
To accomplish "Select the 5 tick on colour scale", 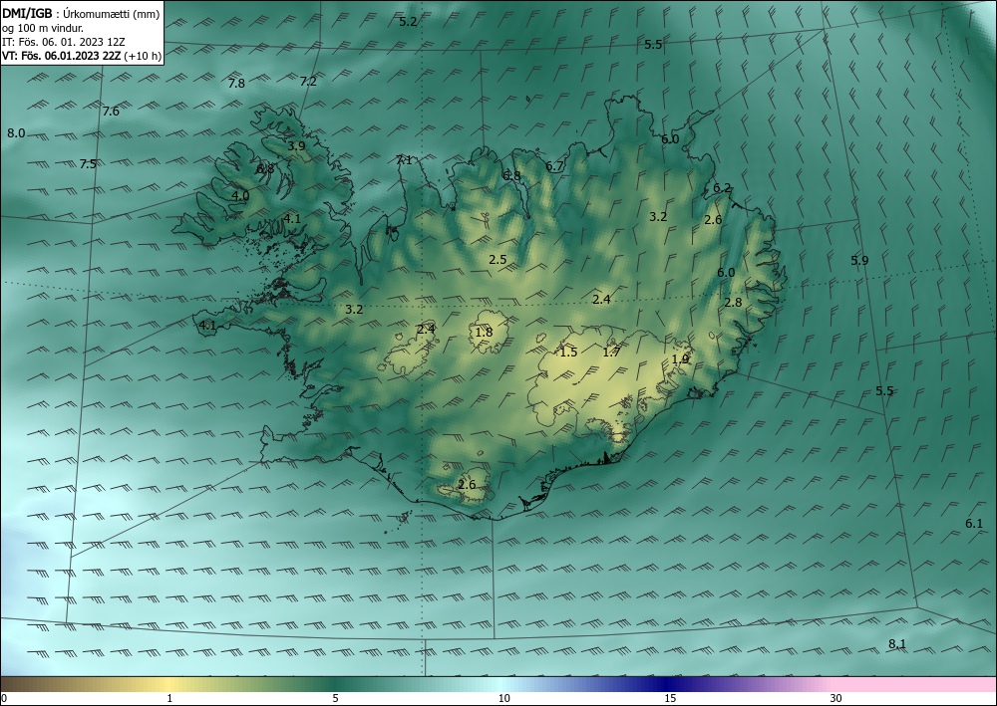I will pos(335,698).
